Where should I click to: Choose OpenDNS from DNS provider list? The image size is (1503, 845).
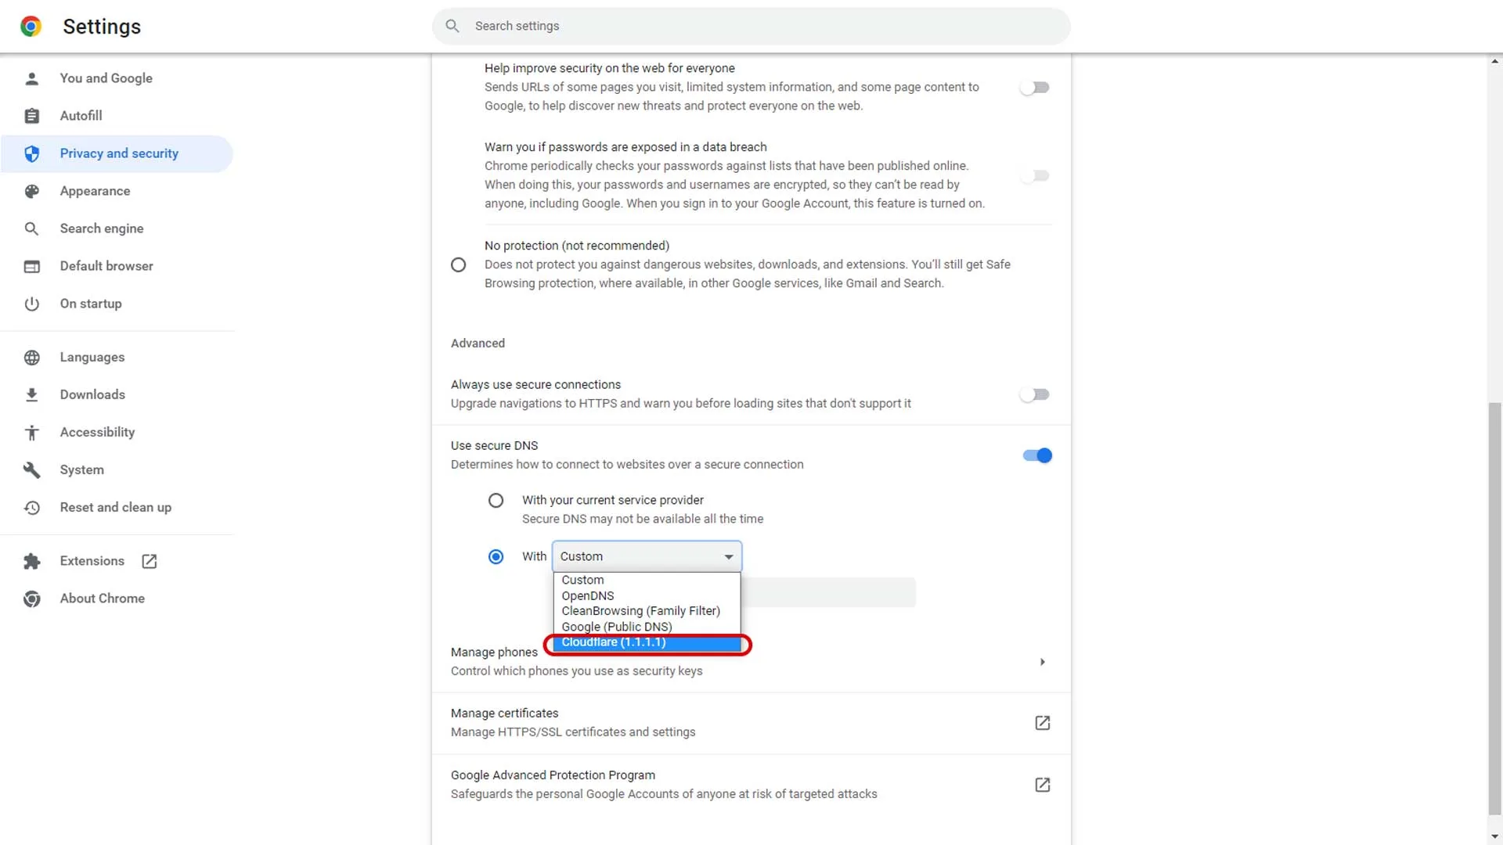[647, 595]
